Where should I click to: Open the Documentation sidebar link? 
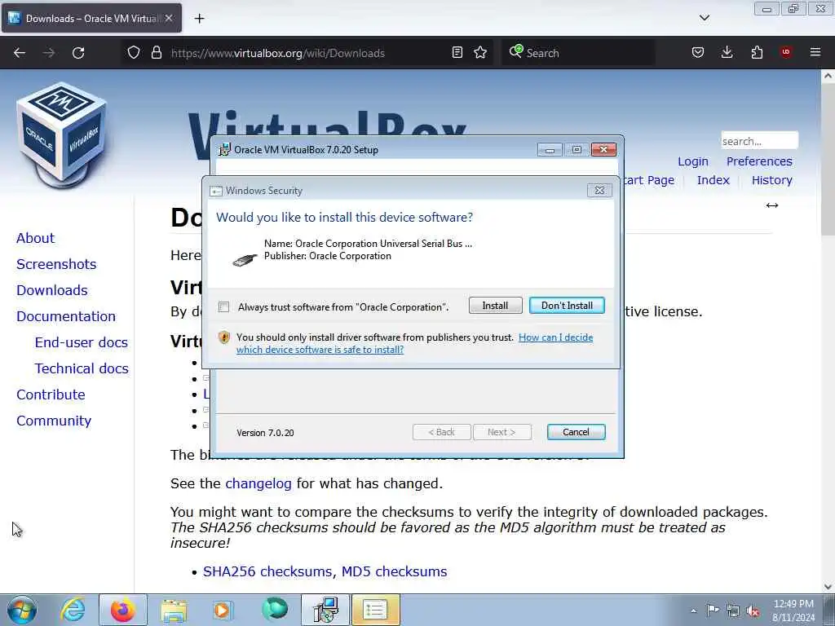click(x=66, y=317)
